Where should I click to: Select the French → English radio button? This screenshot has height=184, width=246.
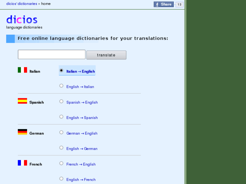[61, 163]
